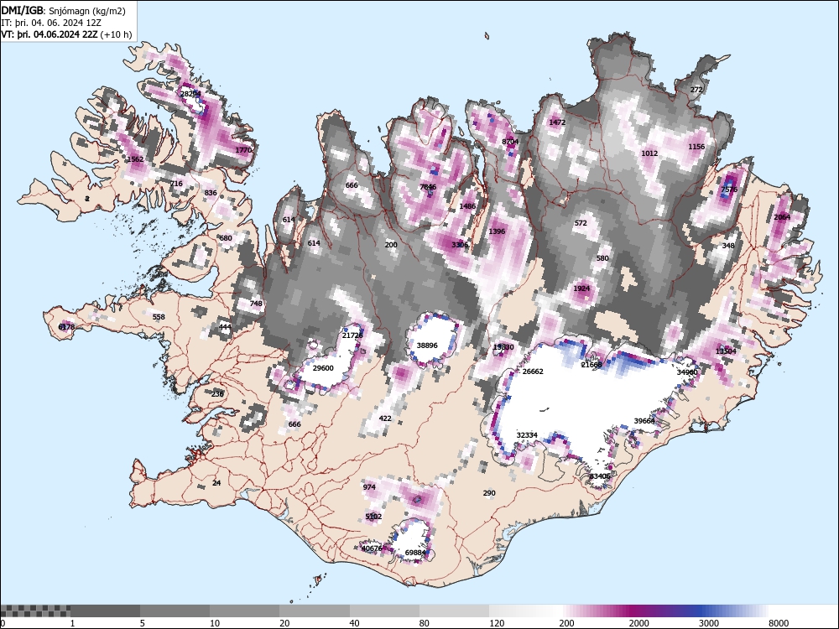Click the snow value 1770

pos(243,150)
